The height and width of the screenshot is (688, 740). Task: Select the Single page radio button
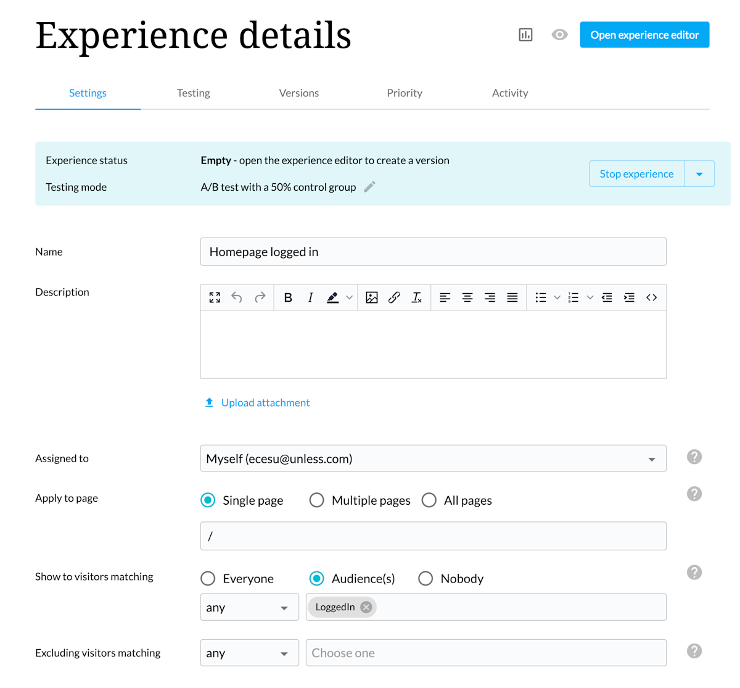click(x=208, y=500)
